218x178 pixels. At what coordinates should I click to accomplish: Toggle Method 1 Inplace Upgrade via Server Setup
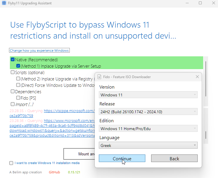point(18,66)
